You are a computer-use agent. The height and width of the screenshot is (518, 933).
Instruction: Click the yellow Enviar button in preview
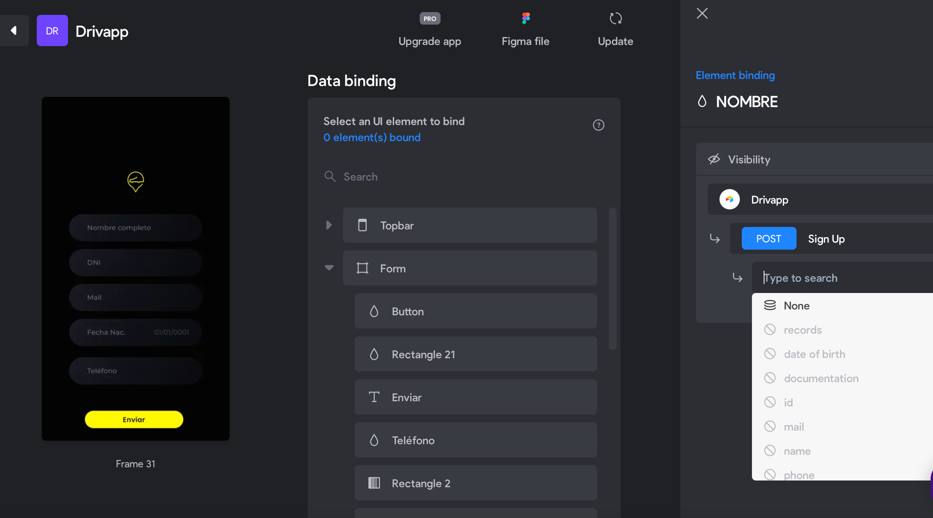[134, 419]
